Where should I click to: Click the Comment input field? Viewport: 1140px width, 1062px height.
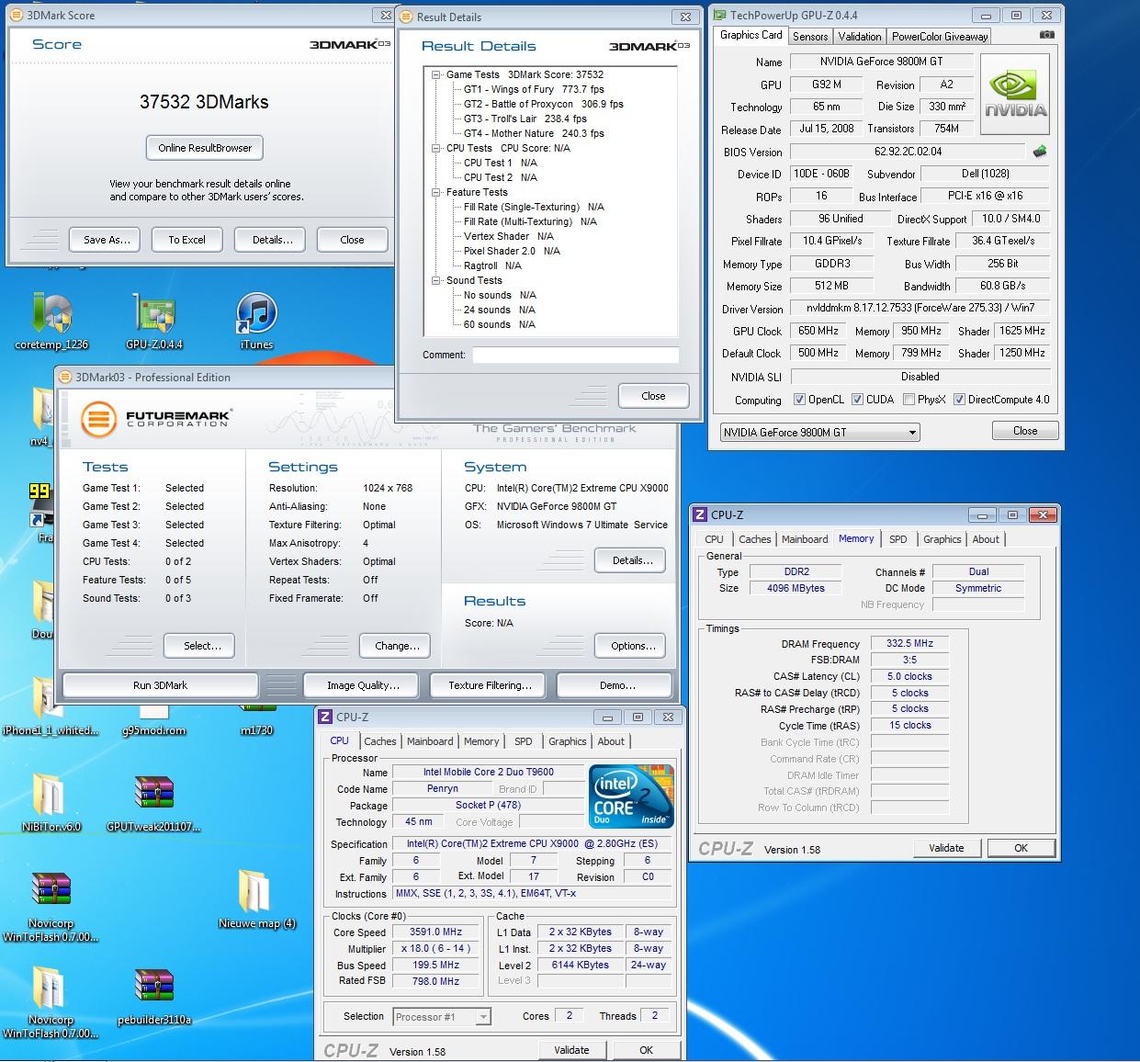pyautogui.click(x=575, y=355)
